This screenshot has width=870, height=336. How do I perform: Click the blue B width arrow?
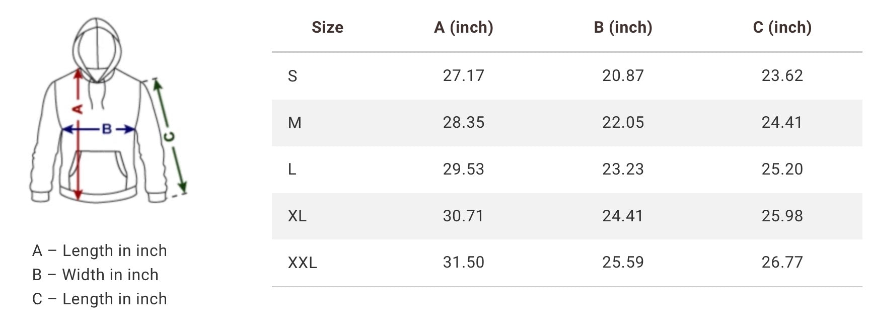(x=99, y=130)
